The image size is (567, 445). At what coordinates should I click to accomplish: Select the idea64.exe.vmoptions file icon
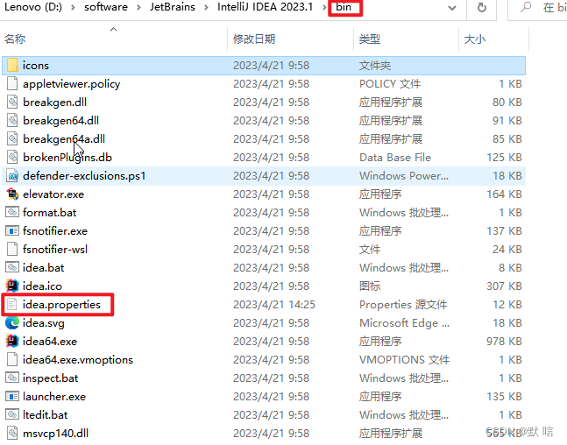tap(12, 360)
